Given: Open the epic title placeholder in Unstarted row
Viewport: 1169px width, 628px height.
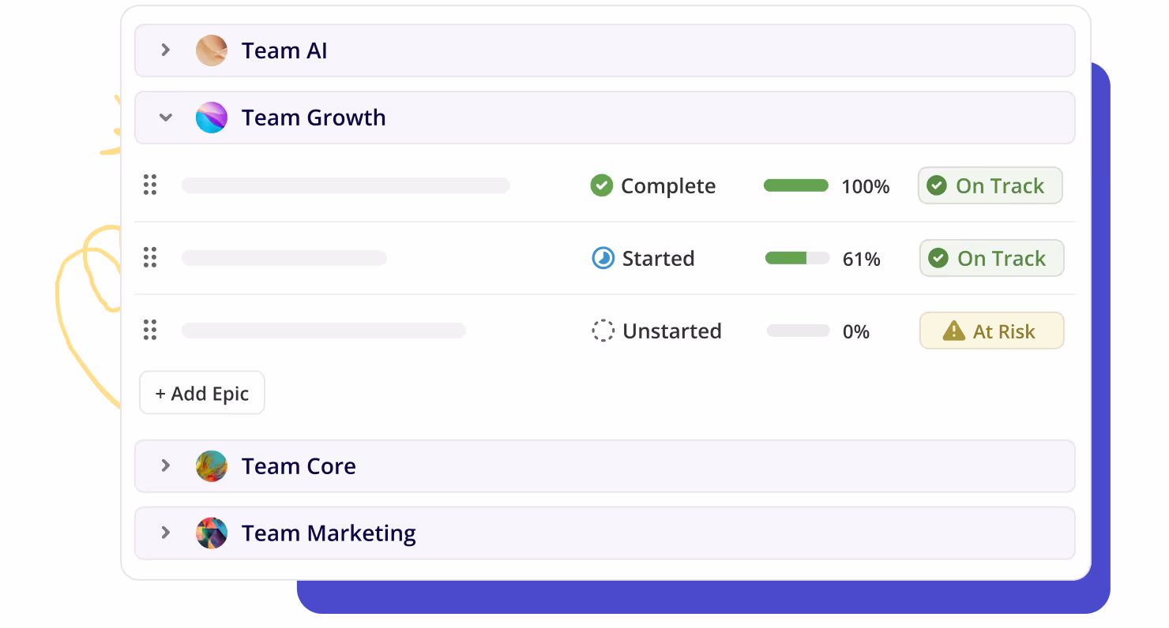Looking at the screenshot, I should (x=324, y=331).
